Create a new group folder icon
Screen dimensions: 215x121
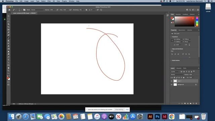[190, 104]
